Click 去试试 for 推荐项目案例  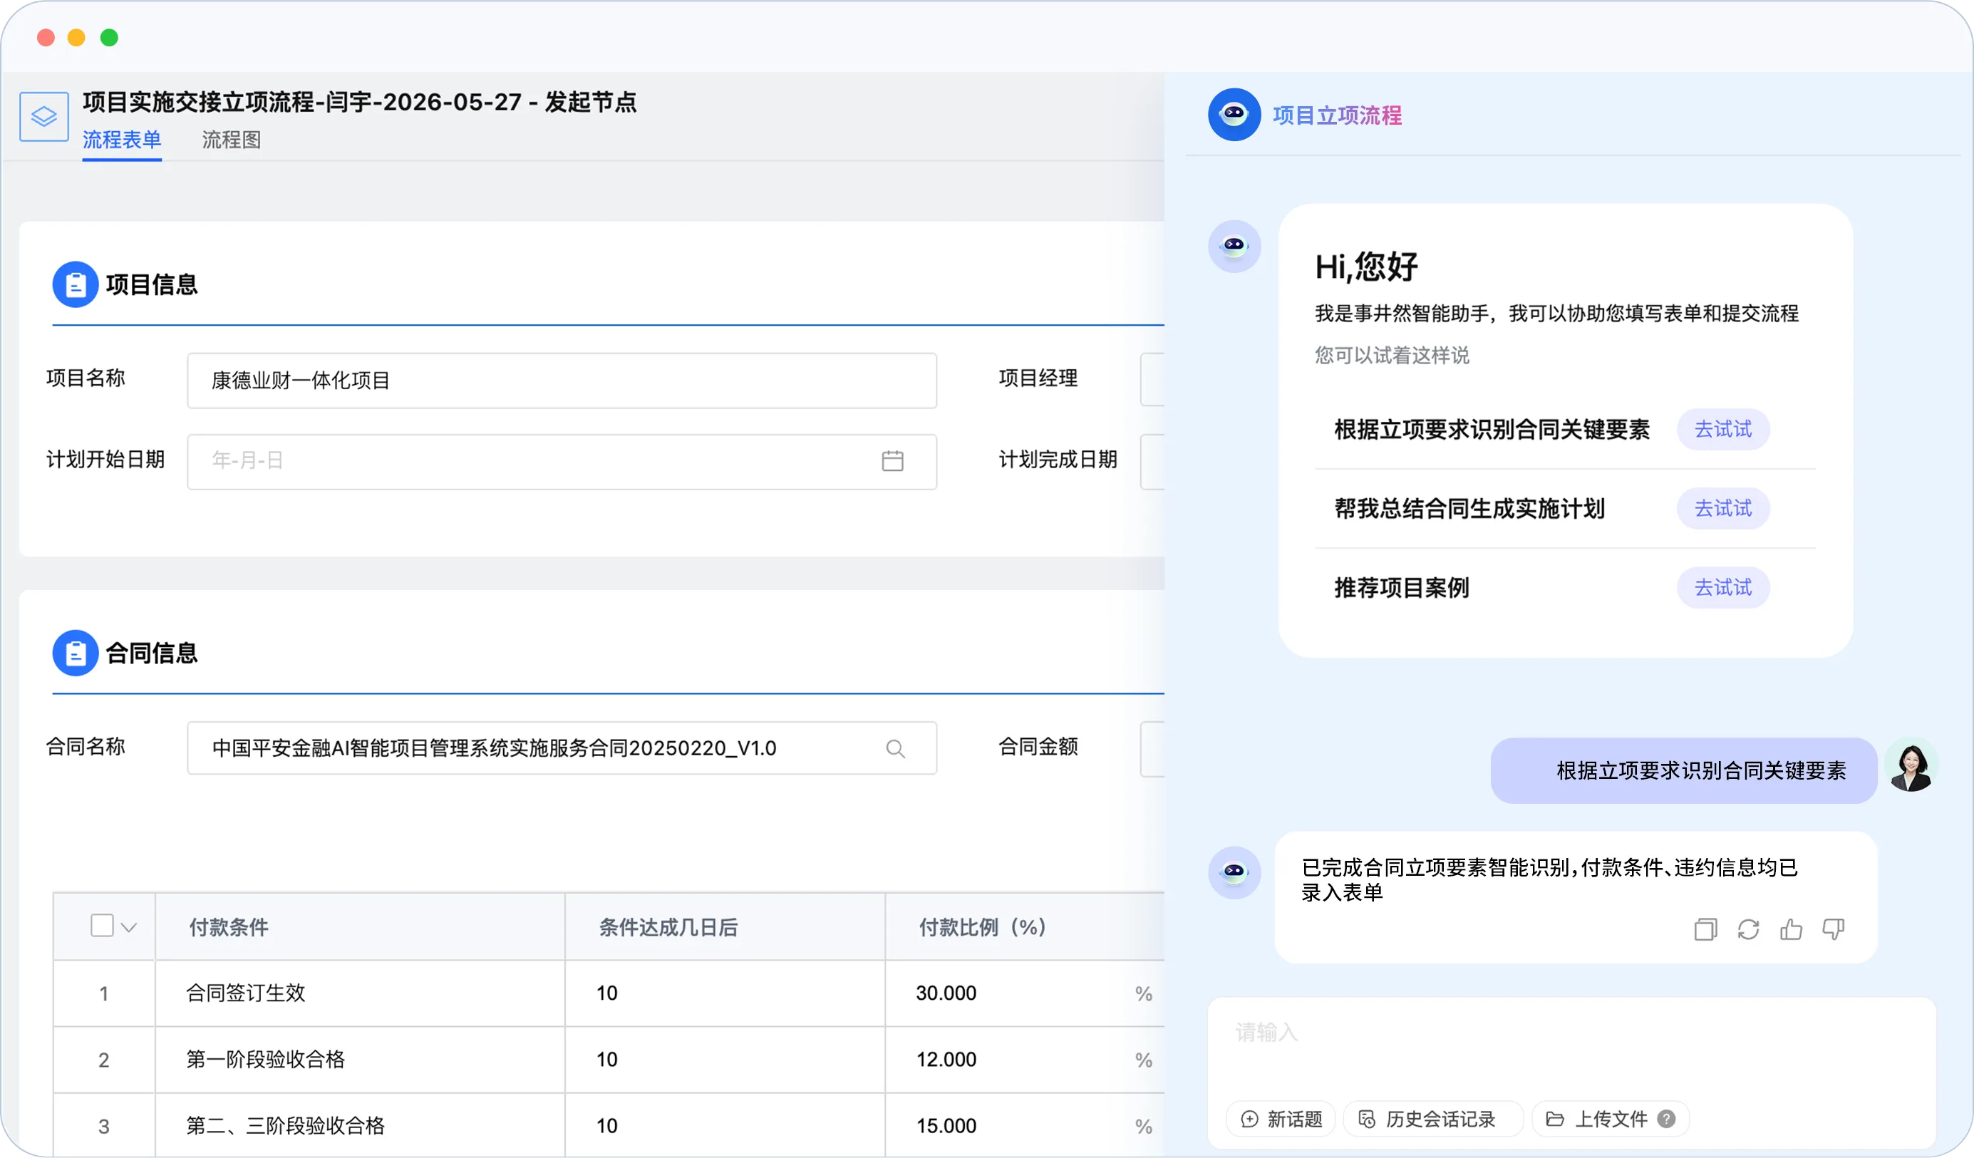click(1722, 588)
